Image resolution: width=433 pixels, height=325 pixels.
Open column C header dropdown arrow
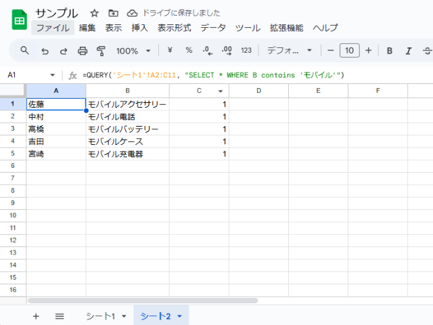coord(221,91)
